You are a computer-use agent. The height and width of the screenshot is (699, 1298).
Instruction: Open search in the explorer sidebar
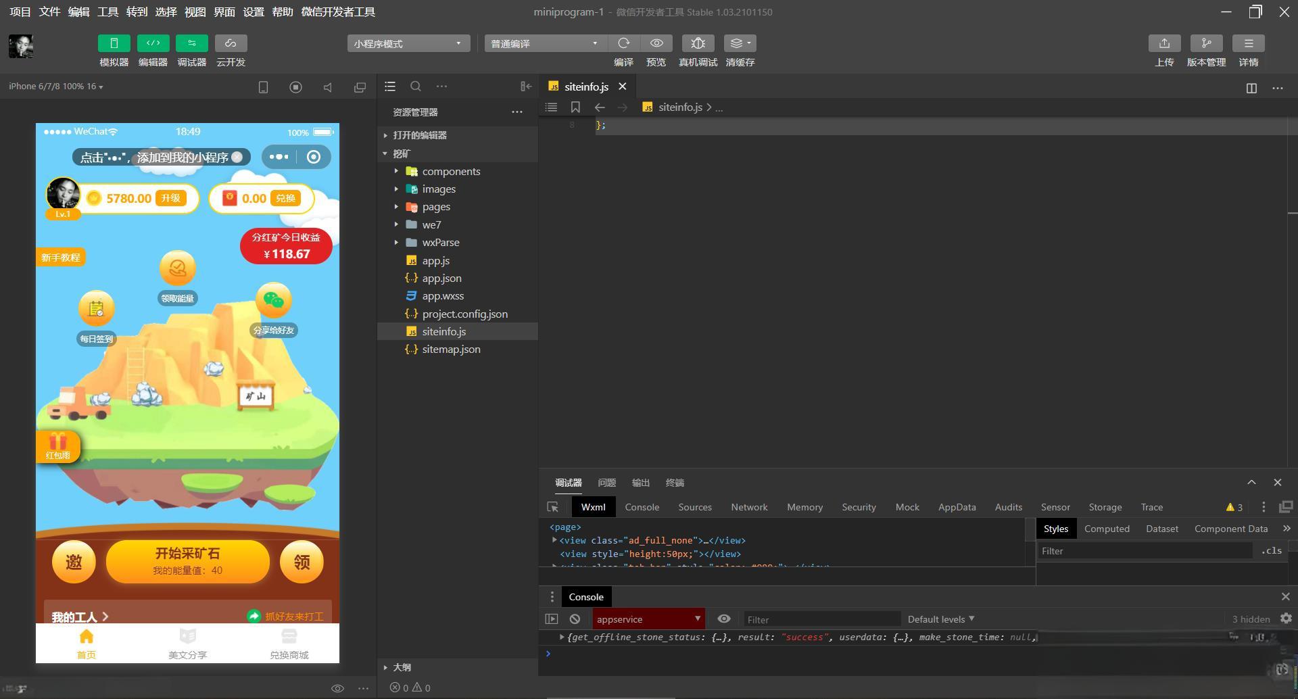416,87
